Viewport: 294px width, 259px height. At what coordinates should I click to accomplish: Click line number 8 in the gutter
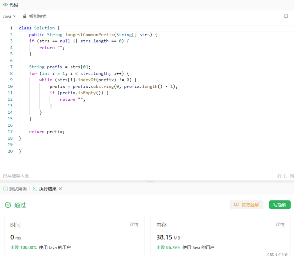(11, 73)
